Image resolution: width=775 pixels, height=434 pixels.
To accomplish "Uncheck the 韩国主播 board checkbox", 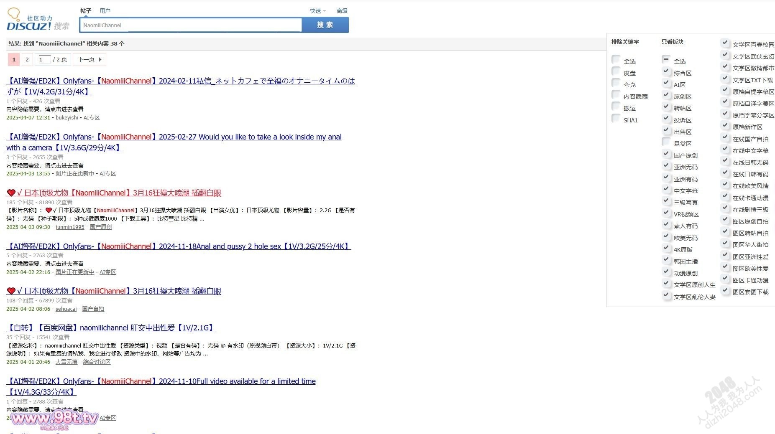I will (x=666, y=259).
